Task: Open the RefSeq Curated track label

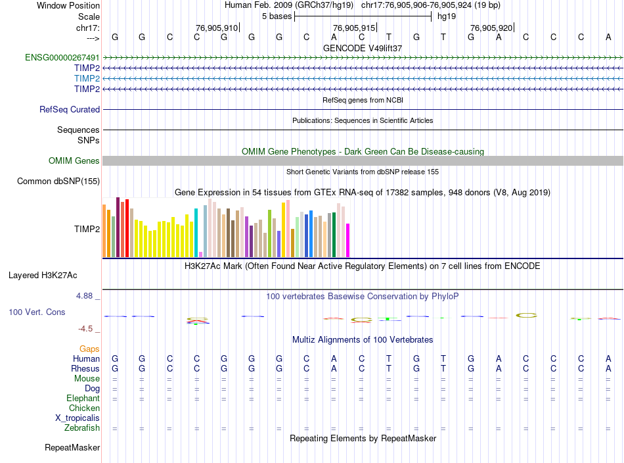Action: click(70, 110)
